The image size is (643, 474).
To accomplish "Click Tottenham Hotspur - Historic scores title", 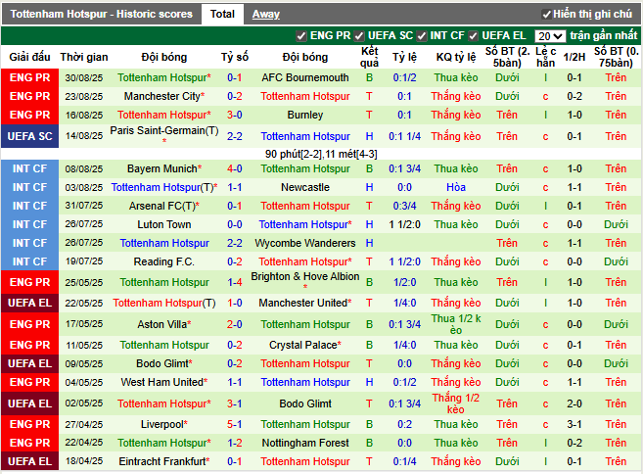I will [101, 15].
